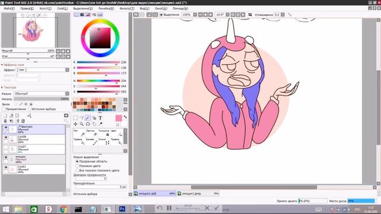The height and width of the screenshot is (214, 381).
Task: Expand the Текстура section
Action: tap(2, 87)
